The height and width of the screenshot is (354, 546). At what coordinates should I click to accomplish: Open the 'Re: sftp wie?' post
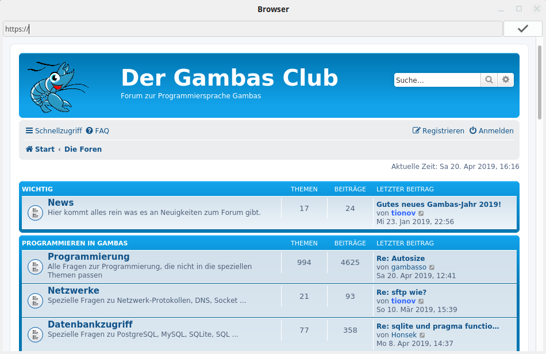[401, 293]
